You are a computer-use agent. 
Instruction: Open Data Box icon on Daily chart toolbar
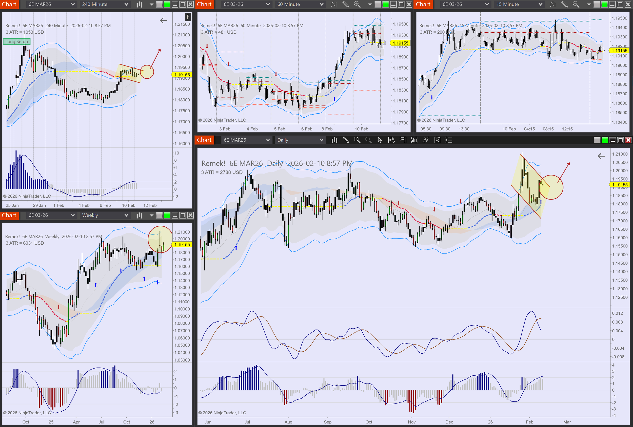pyautogui.click(x=391, y=140)
